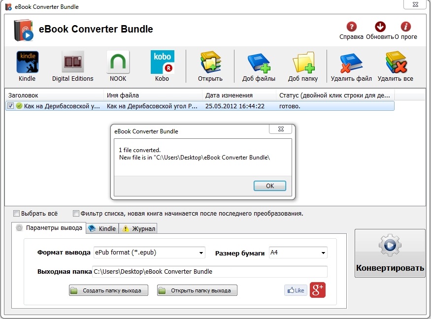Switch to the Параметры вывода tab
This screenshot has width=431, height=319.
(x=49, y=228)
